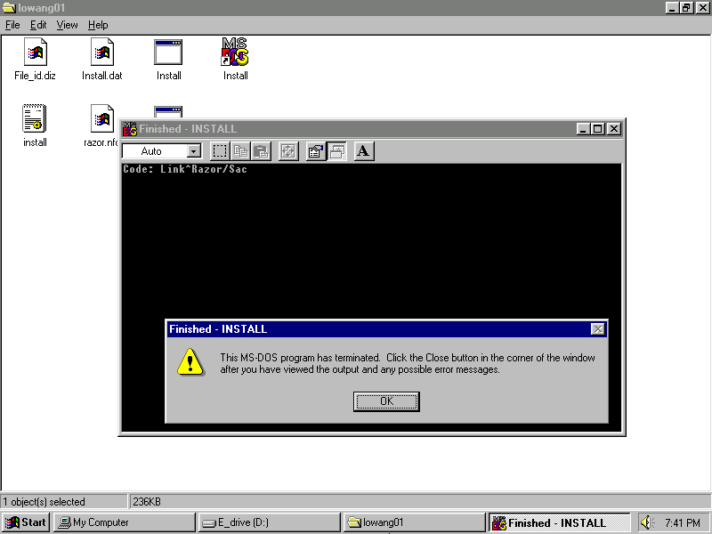Click the Copy icon in the DOS toolbar
Screen dimensions: 712x534
[x=240, y=151]
